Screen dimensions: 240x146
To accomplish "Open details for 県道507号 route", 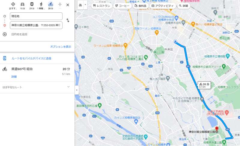I will click(x=14, y=76).
